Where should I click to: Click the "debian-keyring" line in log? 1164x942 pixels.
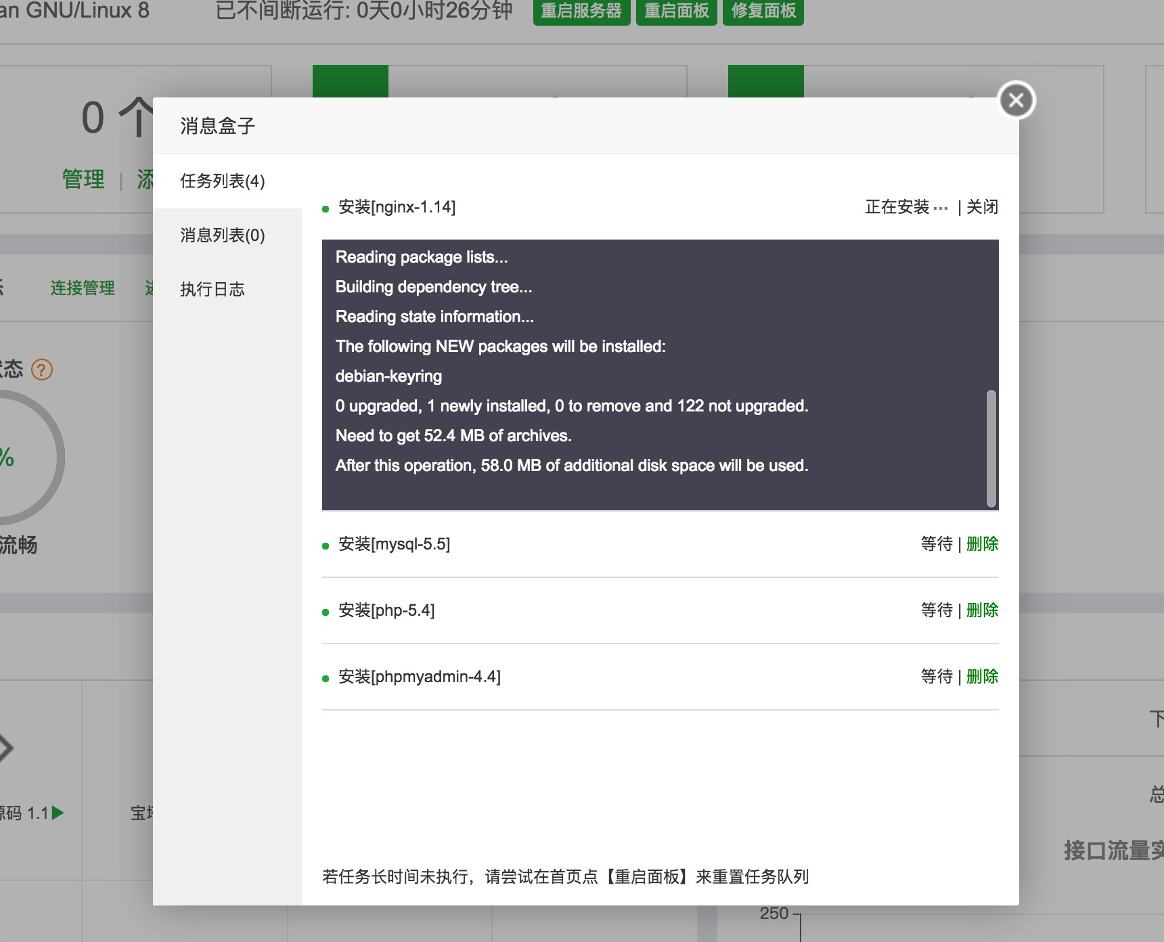(x=388, y=376)
